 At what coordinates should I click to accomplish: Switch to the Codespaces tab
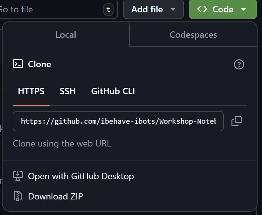[x=193, y=35]
